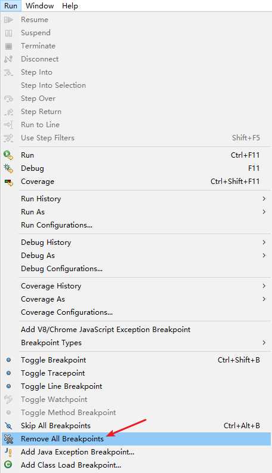272x473 pixels.
Task: Open the Help menu
Action: coord(70,6)
